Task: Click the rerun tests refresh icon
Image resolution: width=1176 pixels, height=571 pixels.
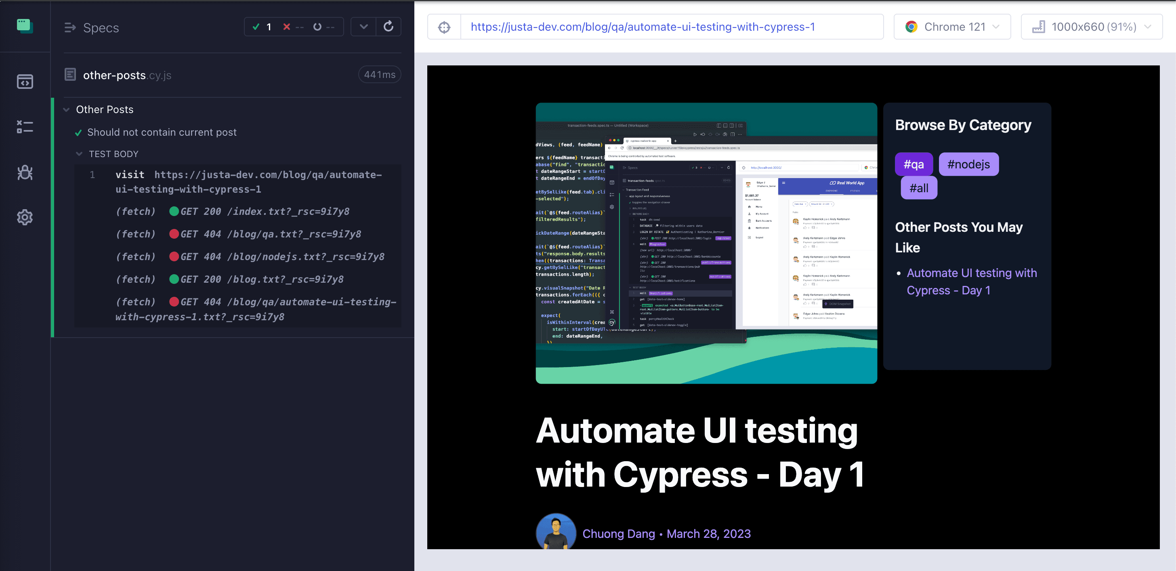Action: (388, 27)
